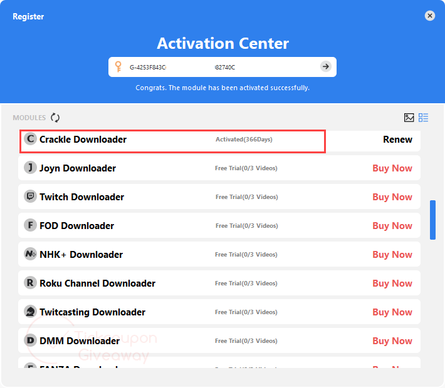
Task: Refresh the modules list
Action: pos(55,117)
